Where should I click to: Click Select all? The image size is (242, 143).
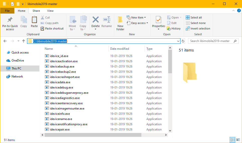194,17
